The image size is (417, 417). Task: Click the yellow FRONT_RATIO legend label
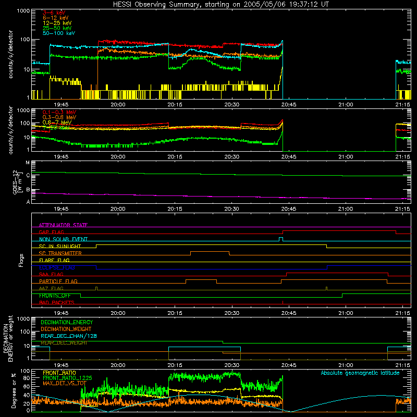click(x=59, y=373)
